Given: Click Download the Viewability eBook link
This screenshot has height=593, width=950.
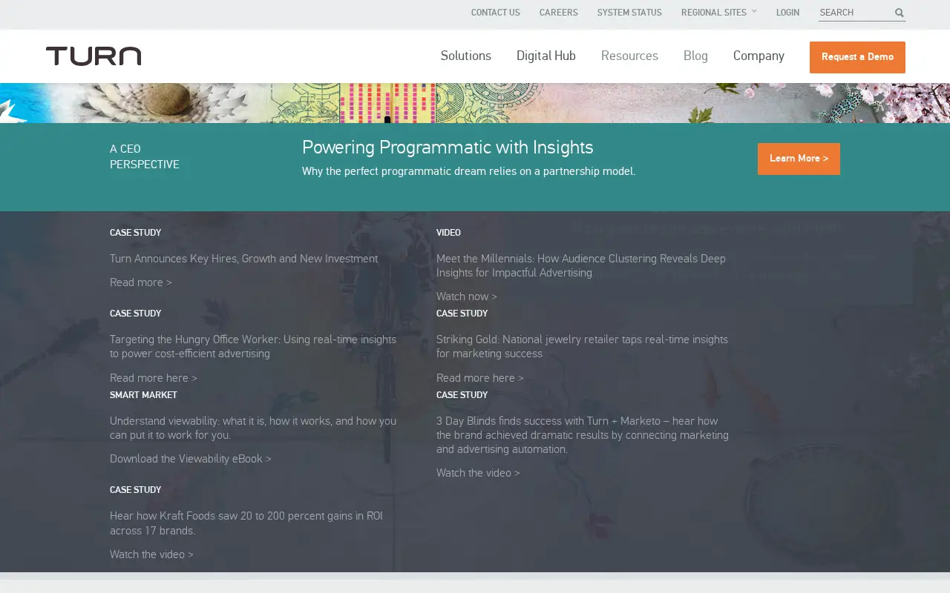Looking at the screenshot, I should [190, 459].
